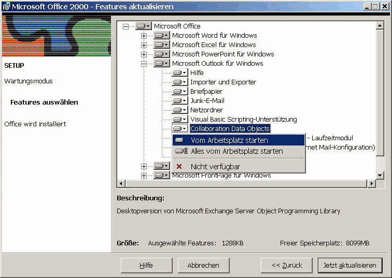This screenshot has height=278, width=392.
Task: Open install-state dropdown for Microsoft Office root
Action: coord(144,26)
